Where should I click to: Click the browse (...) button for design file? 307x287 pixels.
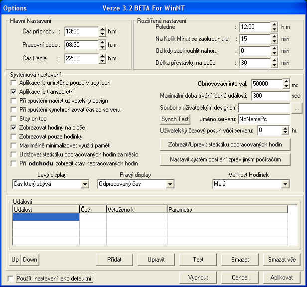tap(296, 107)
